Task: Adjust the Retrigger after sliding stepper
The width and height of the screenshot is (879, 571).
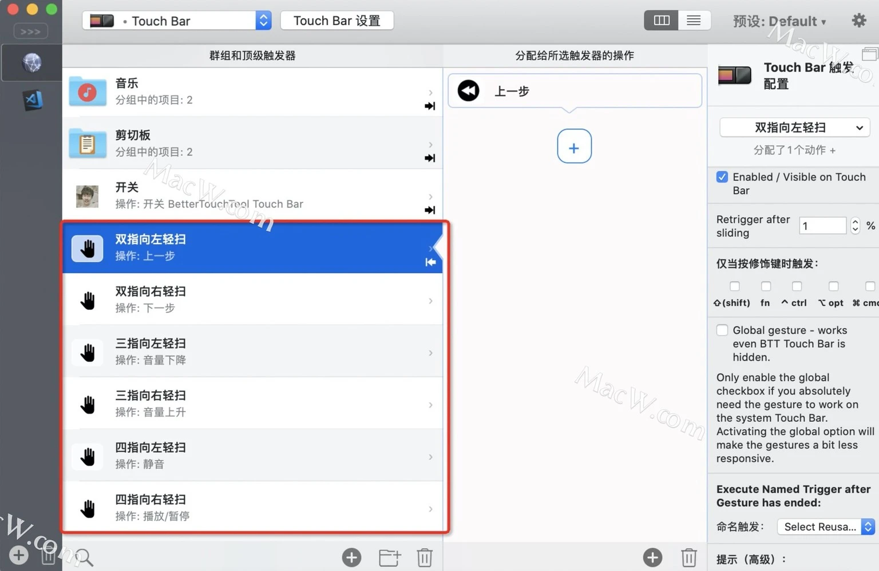Action: [x=855, y=226]
